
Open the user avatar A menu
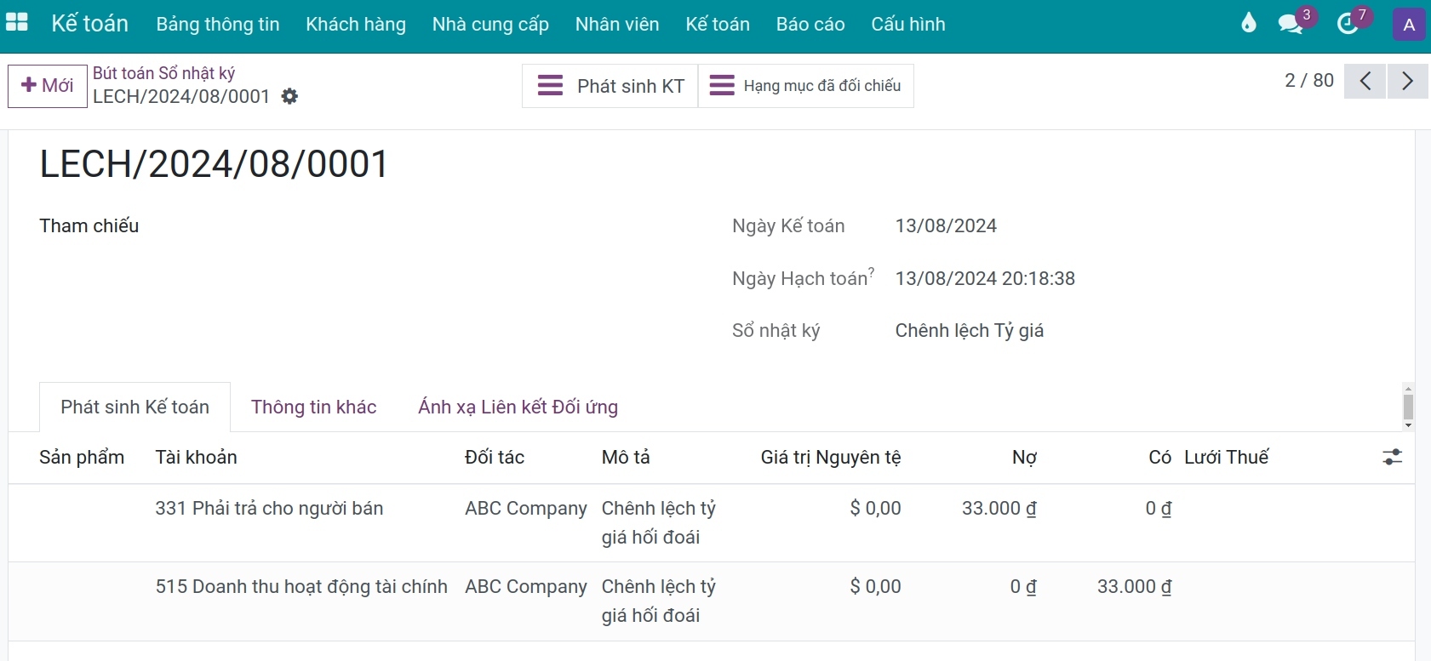pyautogui.click(x=1409, y=24)
